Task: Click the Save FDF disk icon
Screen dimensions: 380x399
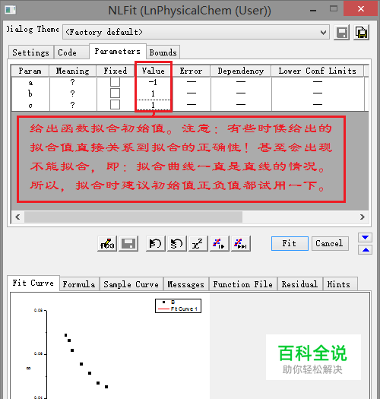Action: (128, 243)
